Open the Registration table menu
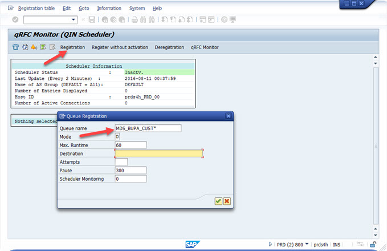387x251 pixels. click(36, 9)
